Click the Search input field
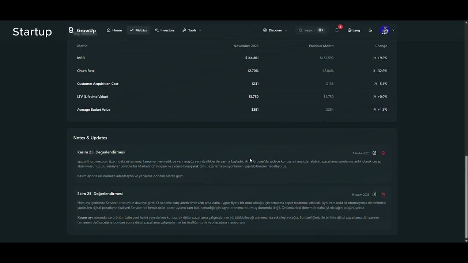Viewport: 468px width, 263px height. tap(311, 30)
